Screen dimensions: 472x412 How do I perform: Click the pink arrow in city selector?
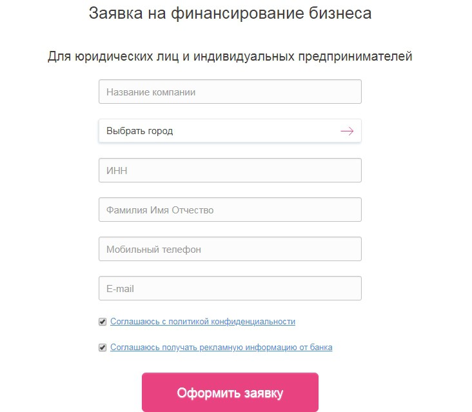click(x=347, y=131)
